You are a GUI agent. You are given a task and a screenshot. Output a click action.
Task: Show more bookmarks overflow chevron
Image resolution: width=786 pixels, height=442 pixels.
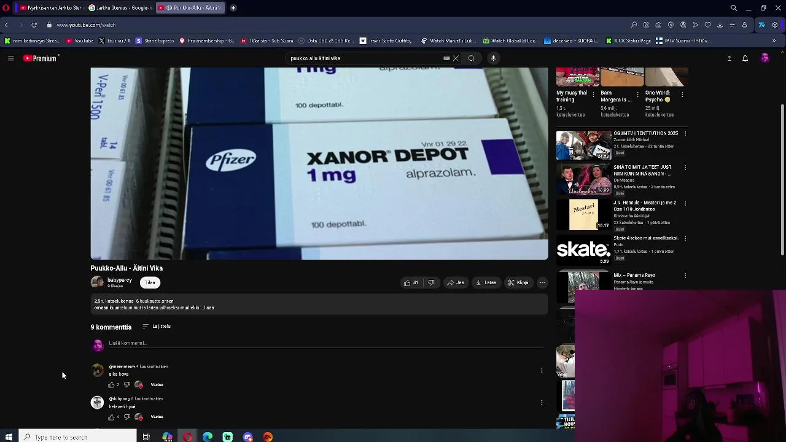click(774, 41)
